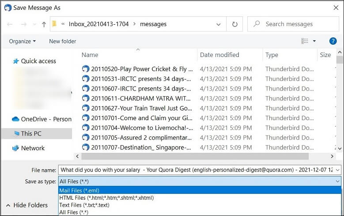Click Thunderbird icon of Assured 2 complimentary file
The width and height of the screenshot is (344, 216).
[86, 137]
